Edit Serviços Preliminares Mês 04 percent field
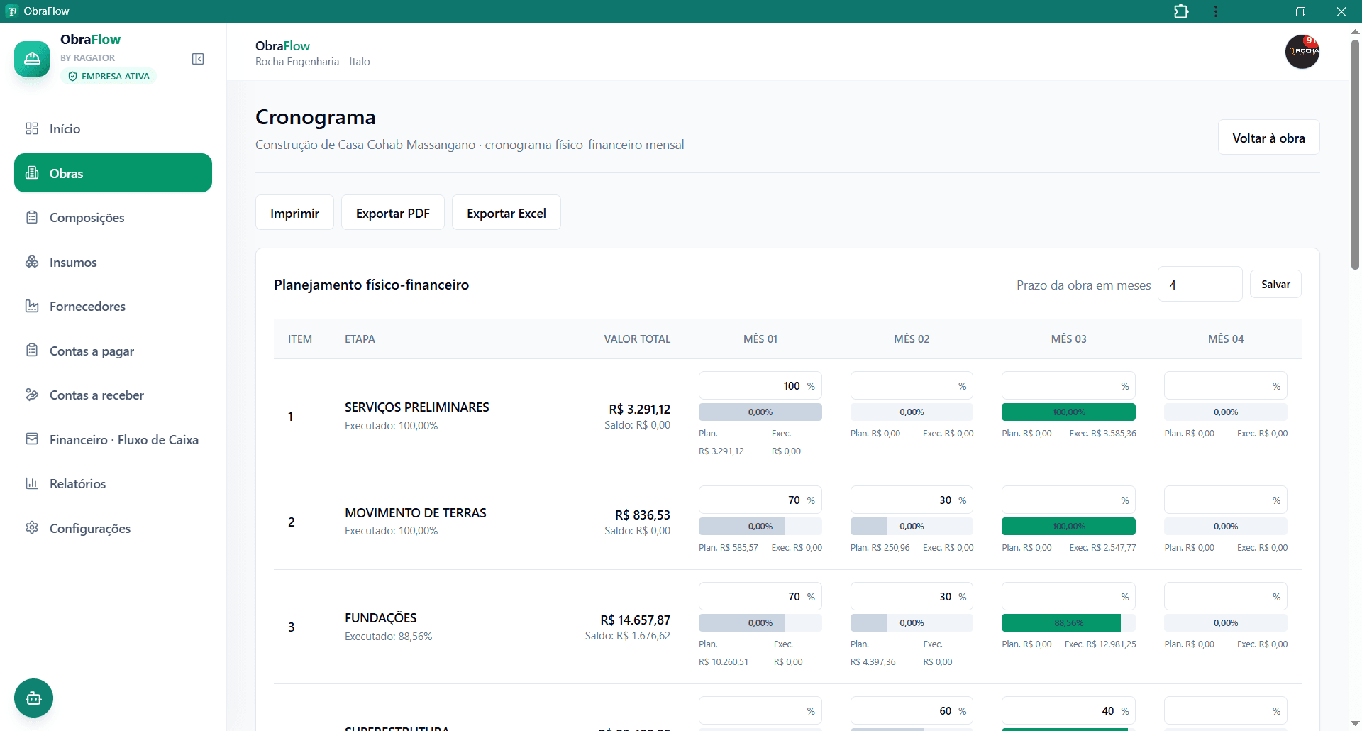1362x731 pixels. click(x=1226, y=385)
